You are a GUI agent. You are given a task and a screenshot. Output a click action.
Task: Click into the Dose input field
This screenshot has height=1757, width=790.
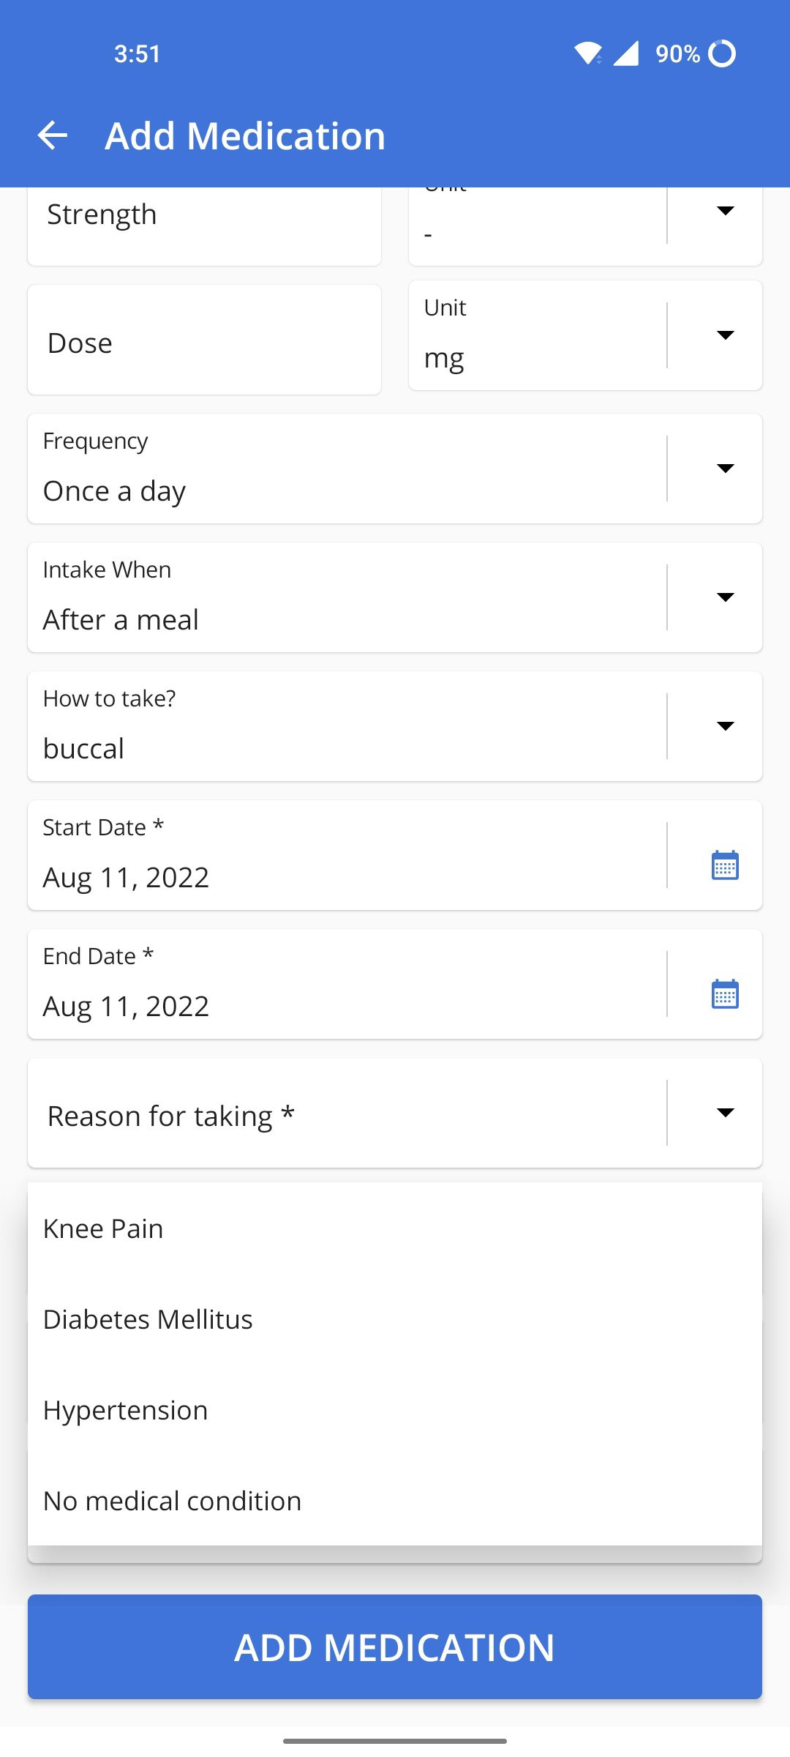[x=204, y=341]
